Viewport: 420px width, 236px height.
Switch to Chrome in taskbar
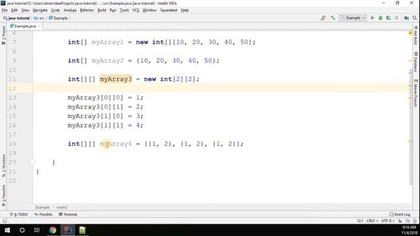coord(52,230)
